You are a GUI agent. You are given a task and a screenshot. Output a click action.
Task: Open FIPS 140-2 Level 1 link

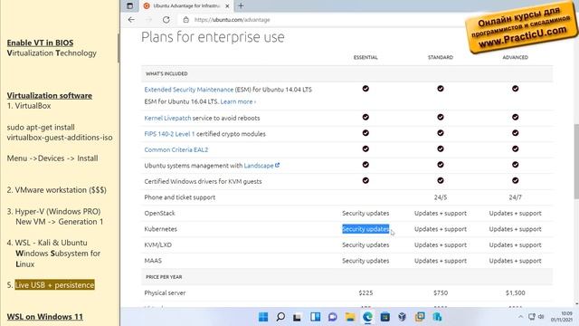tap(169, 134)
